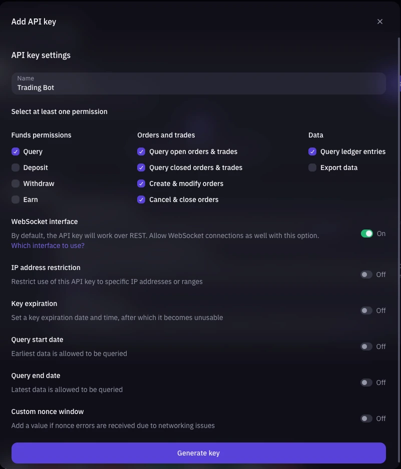401x469 pixels.
Task: Click the Generate key button
Action: tap(199, 453)
